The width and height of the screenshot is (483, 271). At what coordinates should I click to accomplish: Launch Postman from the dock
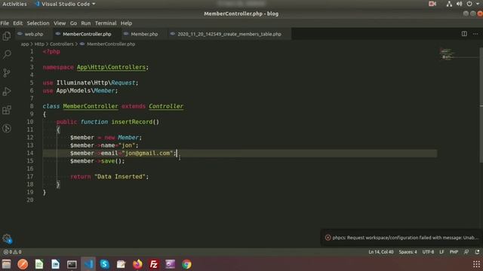pyautogui.click(x=23, y=264)
